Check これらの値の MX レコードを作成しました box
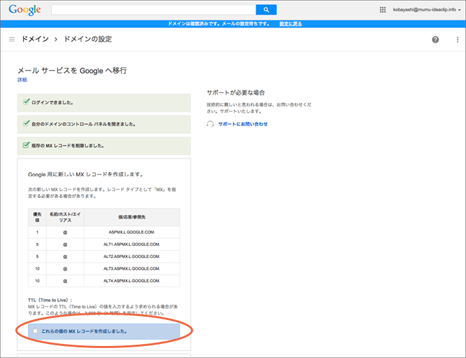This screenshot has height=358, width=466. pyautogui.click(x=35, y=331)
